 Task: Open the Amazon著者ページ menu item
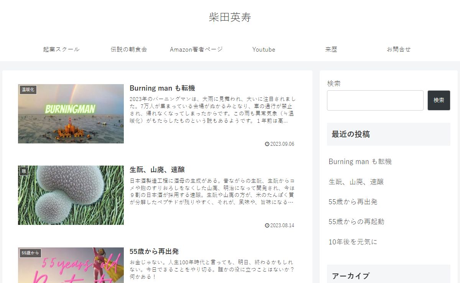coord(196,49)
